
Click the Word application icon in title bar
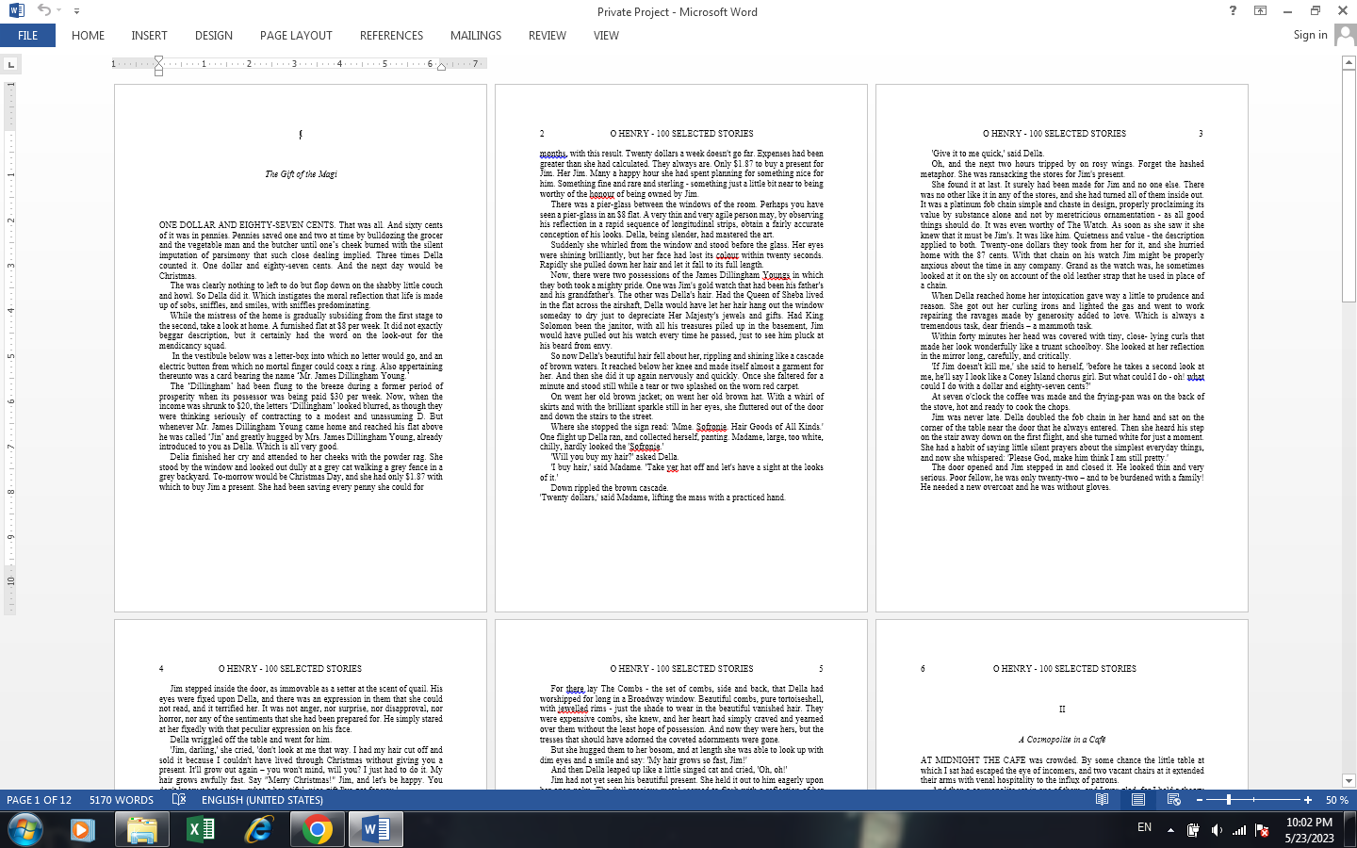[x=16, y=11]
